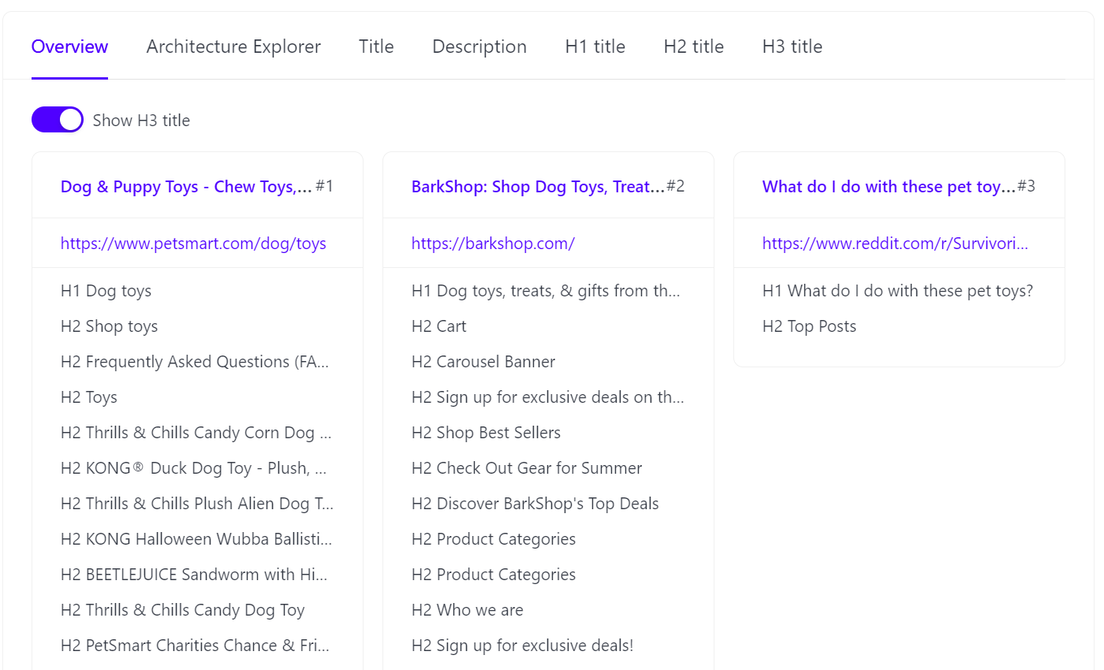Click the H2 Toys row

point(89,397)
